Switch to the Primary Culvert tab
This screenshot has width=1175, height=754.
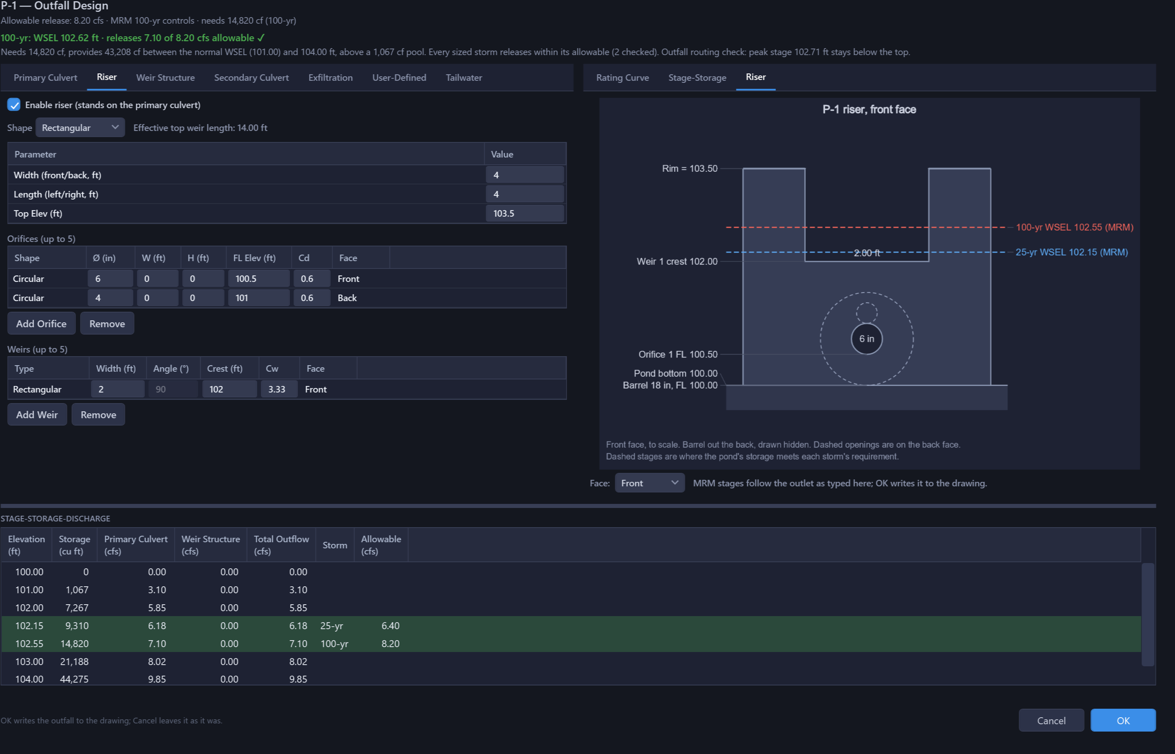[45, 78]
